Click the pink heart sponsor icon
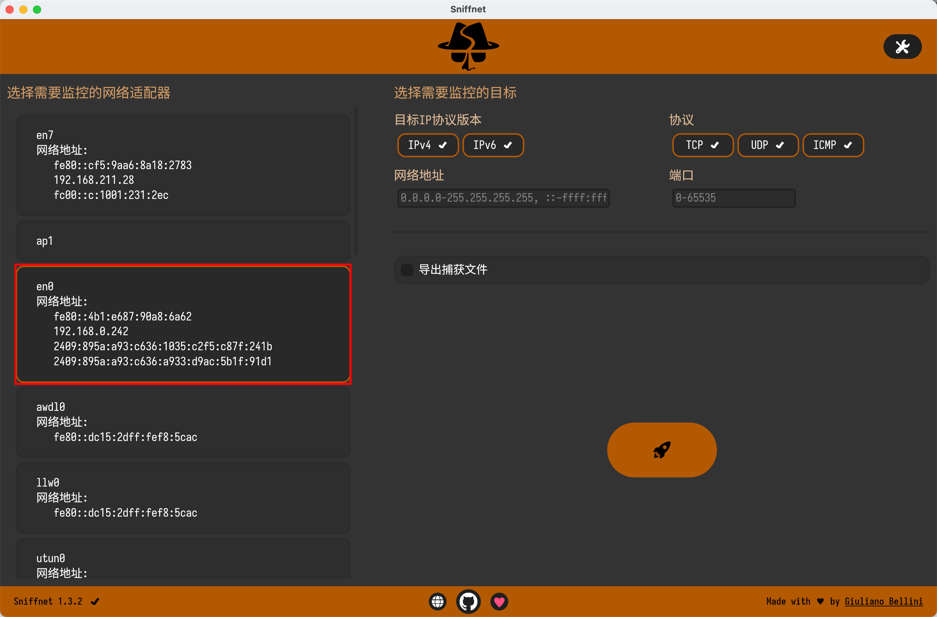Viewport: 937px width, 617px height. pyautogui.click(x=499, y=601)
